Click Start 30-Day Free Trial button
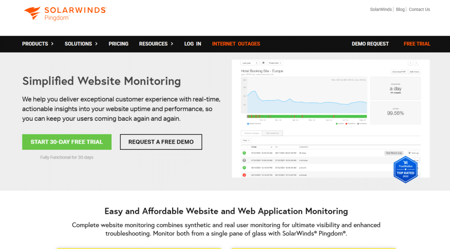 [x=67, y=142]
